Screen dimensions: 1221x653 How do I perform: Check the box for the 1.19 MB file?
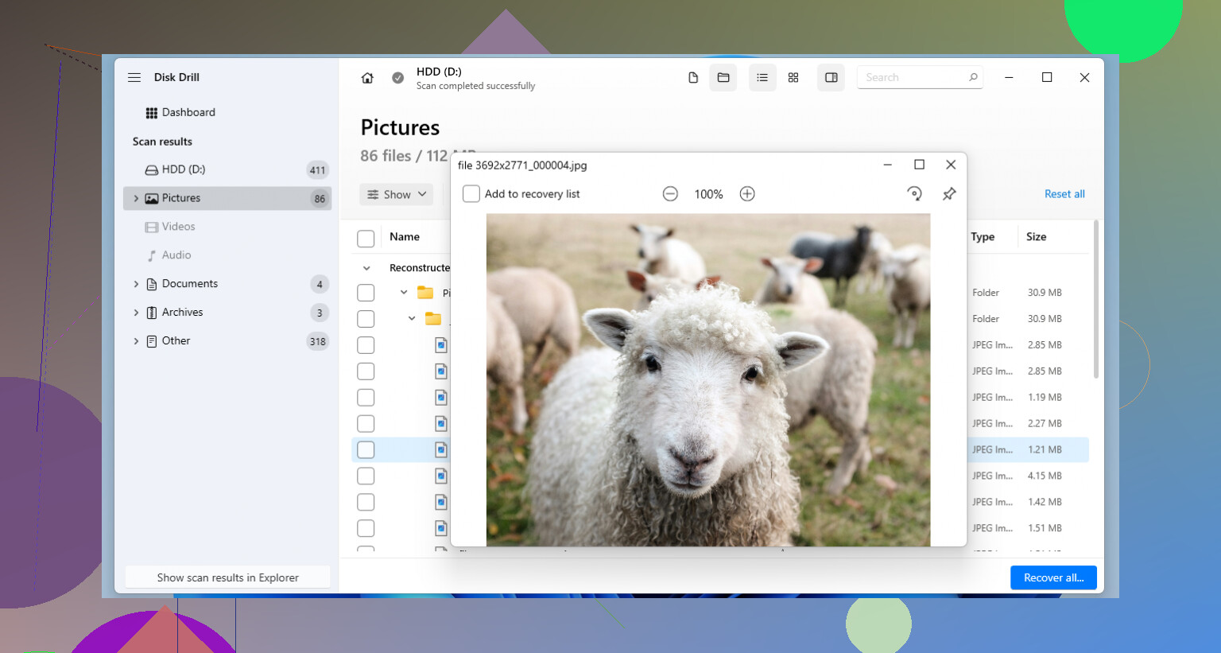pyautogui.click(x=366, y=398)
